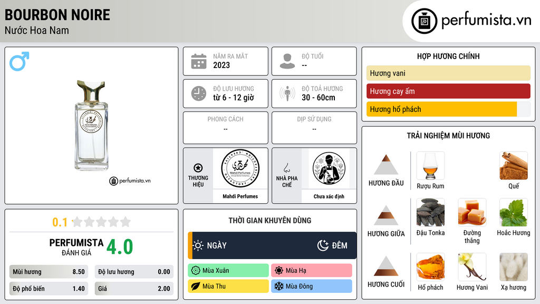Click the perfumista.vn perfume bottle logo icon
This screenshot has height=304, width=540.
[425, 21]
